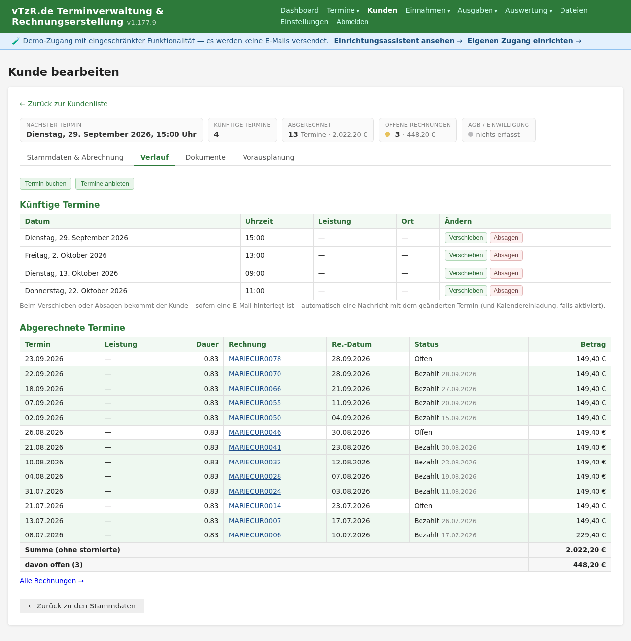The image size is (631, 641).
Task: Go to Dashboard
Action: point(300,10)
